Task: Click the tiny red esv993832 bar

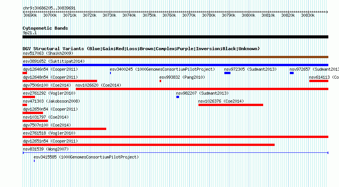Action: click(160, 81)
